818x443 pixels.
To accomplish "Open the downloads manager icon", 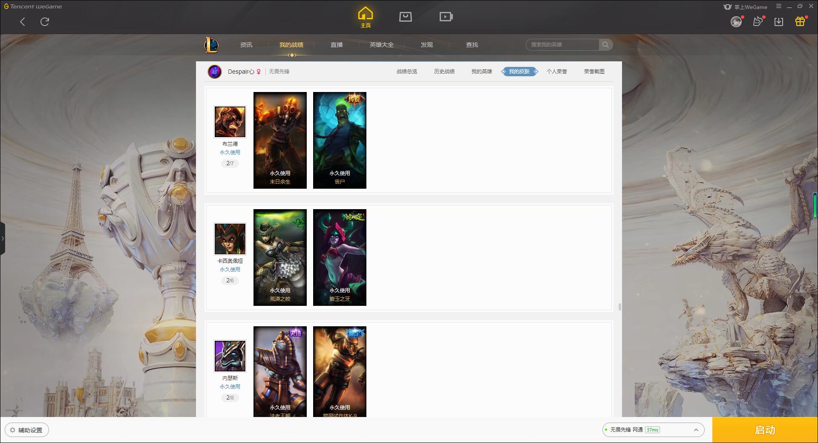I will coord(779,22).
